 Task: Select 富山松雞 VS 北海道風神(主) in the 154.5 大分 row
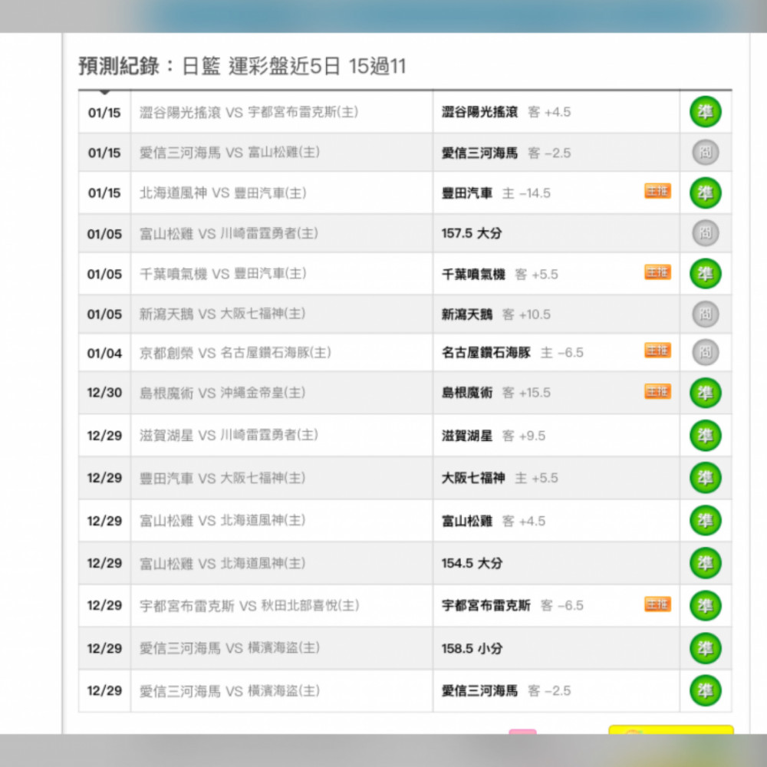click(x=222, y=563)
